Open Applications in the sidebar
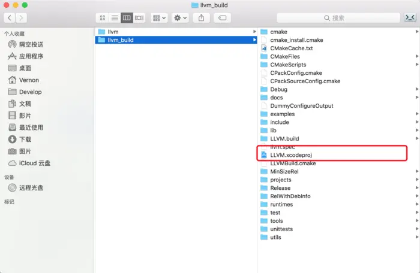 (x=26, y=56)
